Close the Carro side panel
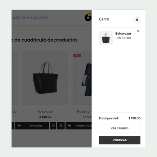This screenshot has height=157, width=157. 137,20
